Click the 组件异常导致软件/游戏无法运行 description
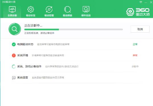Screen dimensions: 153x106 pos(62,67)
